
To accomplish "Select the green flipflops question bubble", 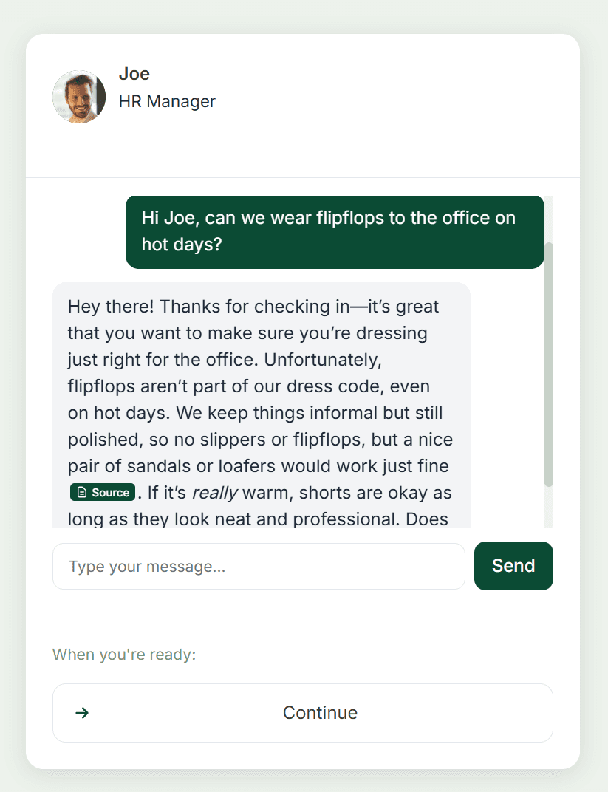I will tap(335, 231).
